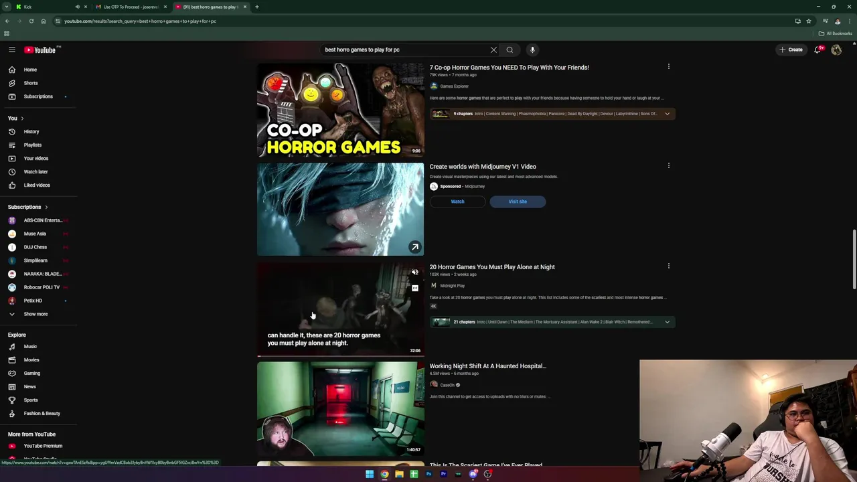Click the browser address bar URL
Screen dimensions: 857x482
[x=140, y=21]
